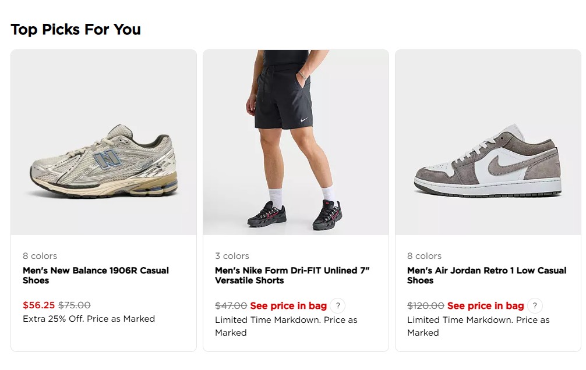Open the Air Jordan Retro 1 Low image
The image size is (586, 370).
(488, 143)
